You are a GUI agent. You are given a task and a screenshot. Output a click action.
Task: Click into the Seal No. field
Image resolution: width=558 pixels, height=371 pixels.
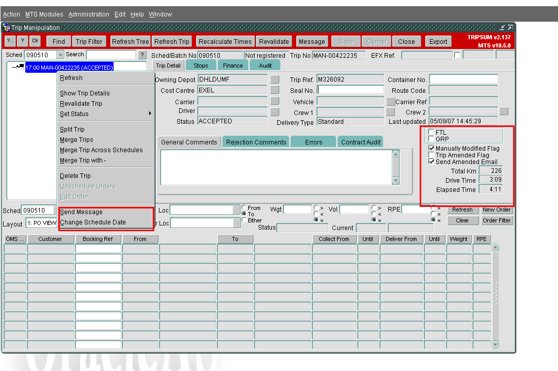point(350,90)
